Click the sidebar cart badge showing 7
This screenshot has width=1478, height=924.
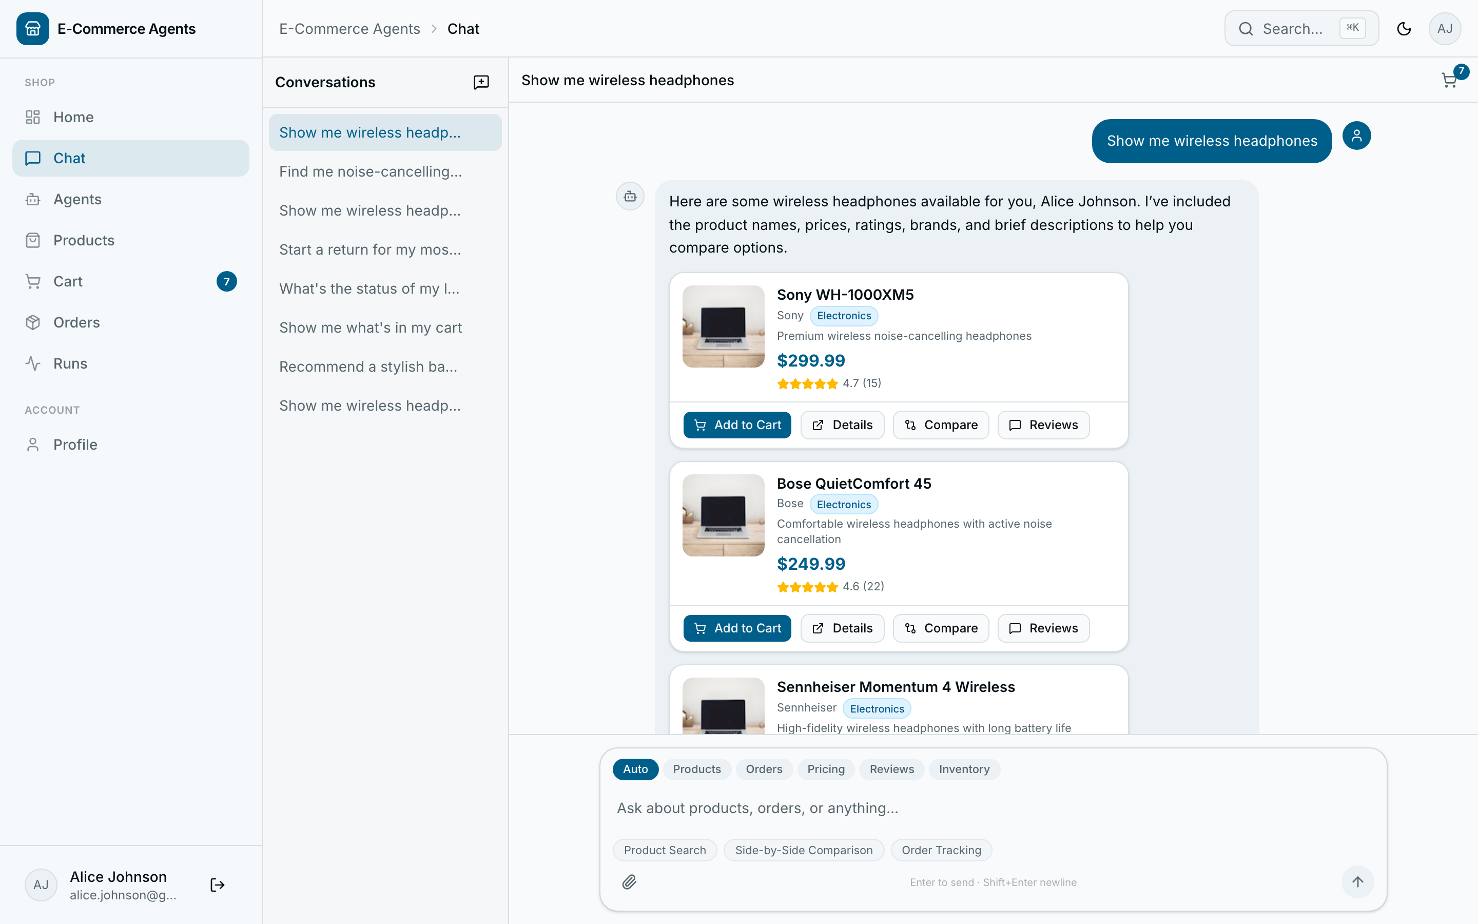227,281
